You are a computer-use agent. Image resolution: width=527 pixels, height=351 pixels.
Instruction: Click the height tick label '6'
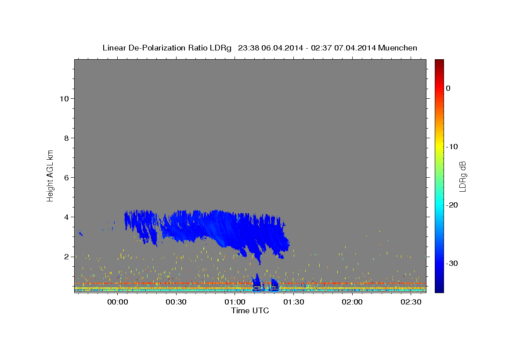point(67,178)
